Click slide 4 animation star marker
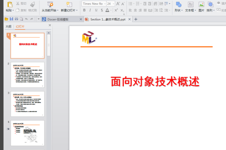Image resolution: width=226 pixels, height=150 pixels. 8,129
